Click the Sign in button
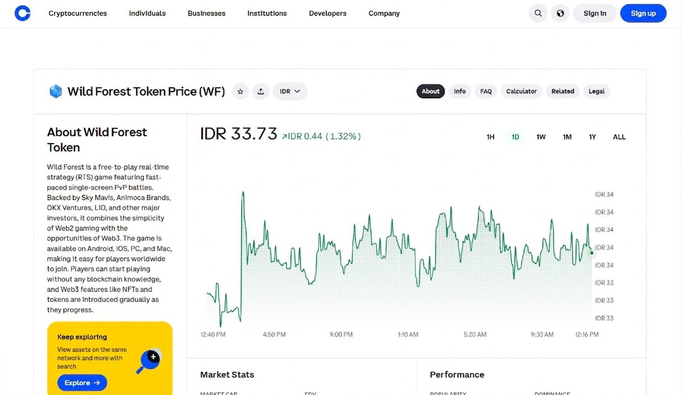 pos(595,13)
